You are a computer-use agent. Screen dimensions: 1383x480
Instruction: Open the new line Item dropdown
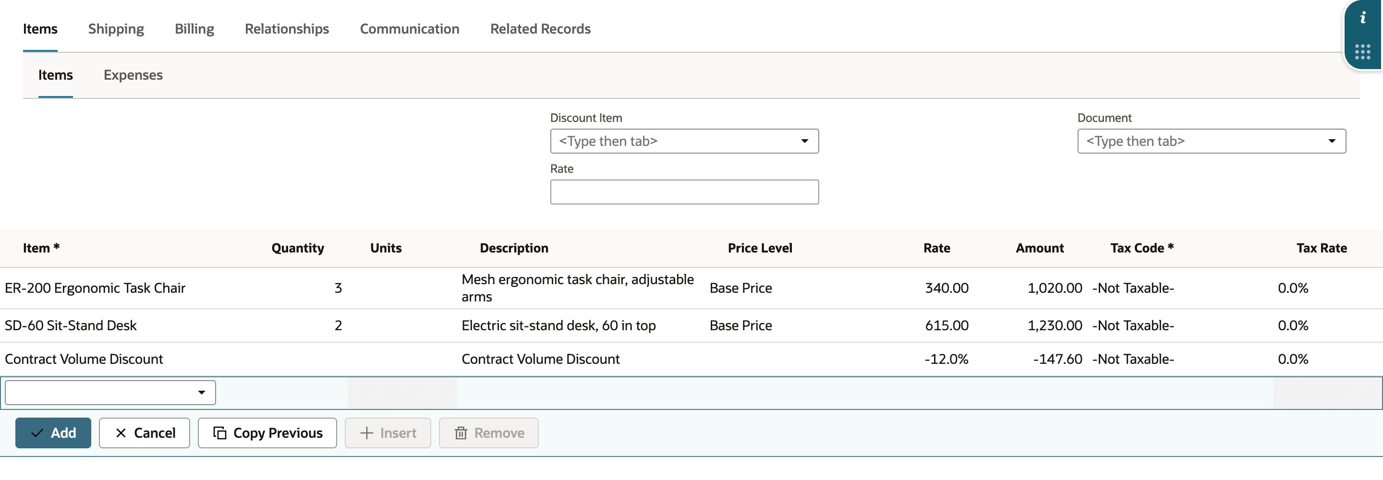pos(110,393)
